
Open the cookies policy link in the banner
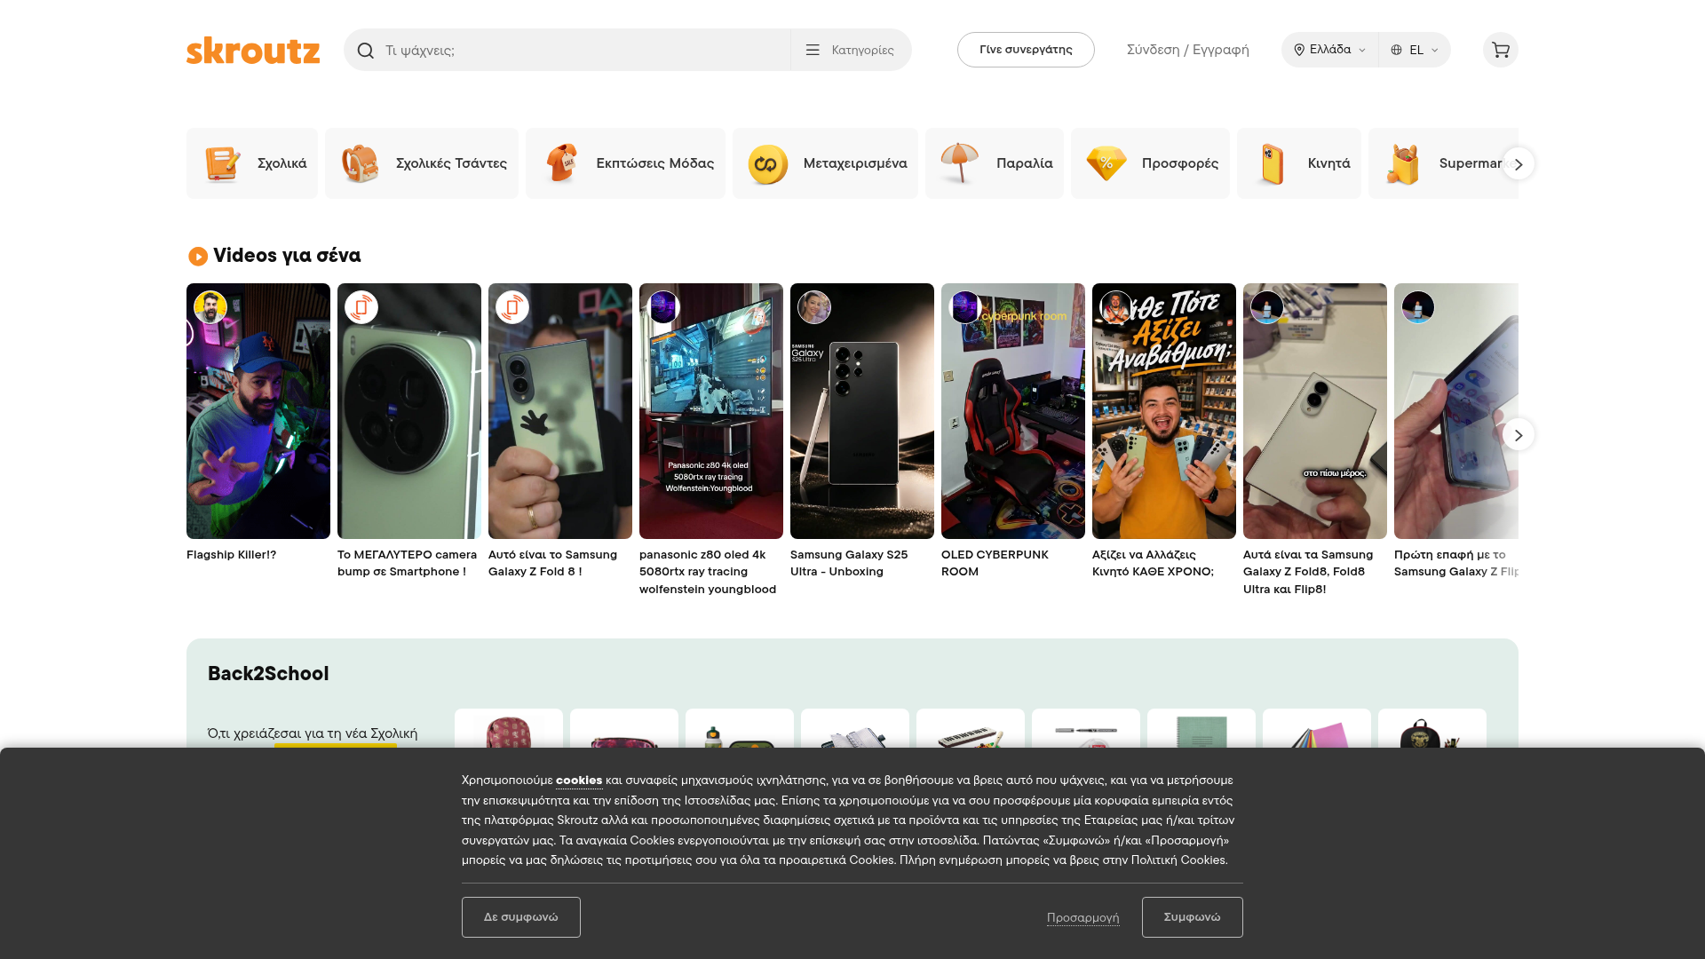coord(579,780)
